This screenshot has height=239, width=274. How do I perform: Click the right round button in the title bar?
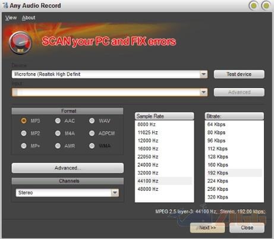coord(266,5)
